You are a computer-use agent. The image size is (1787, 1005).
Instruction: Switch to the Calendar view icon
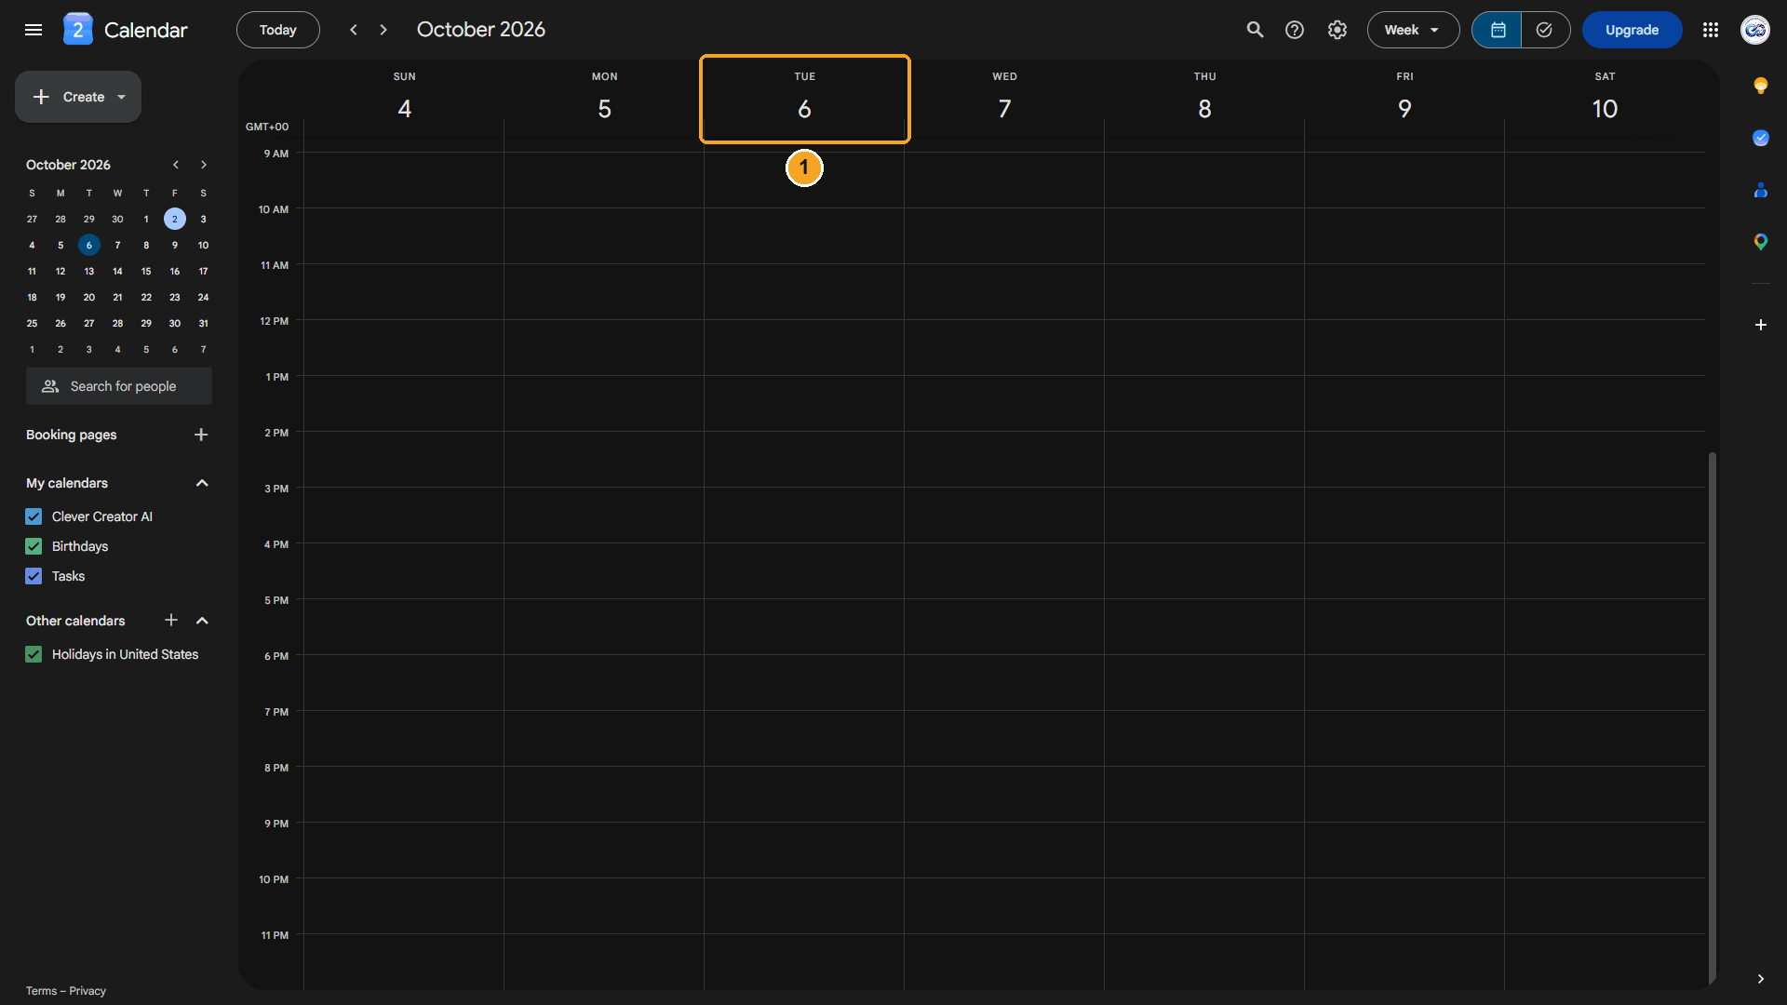point(1498,30)
